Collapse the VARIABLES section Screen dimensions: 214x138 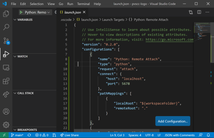25,20
